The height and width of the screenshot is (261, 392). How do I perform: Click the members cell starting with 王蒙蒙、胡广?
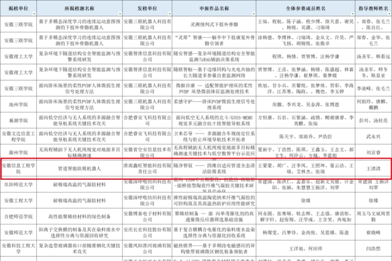coord(305,168)
